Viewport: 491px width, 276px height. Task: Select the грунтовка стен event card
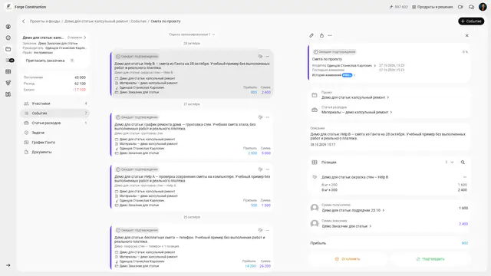point(192,135)
